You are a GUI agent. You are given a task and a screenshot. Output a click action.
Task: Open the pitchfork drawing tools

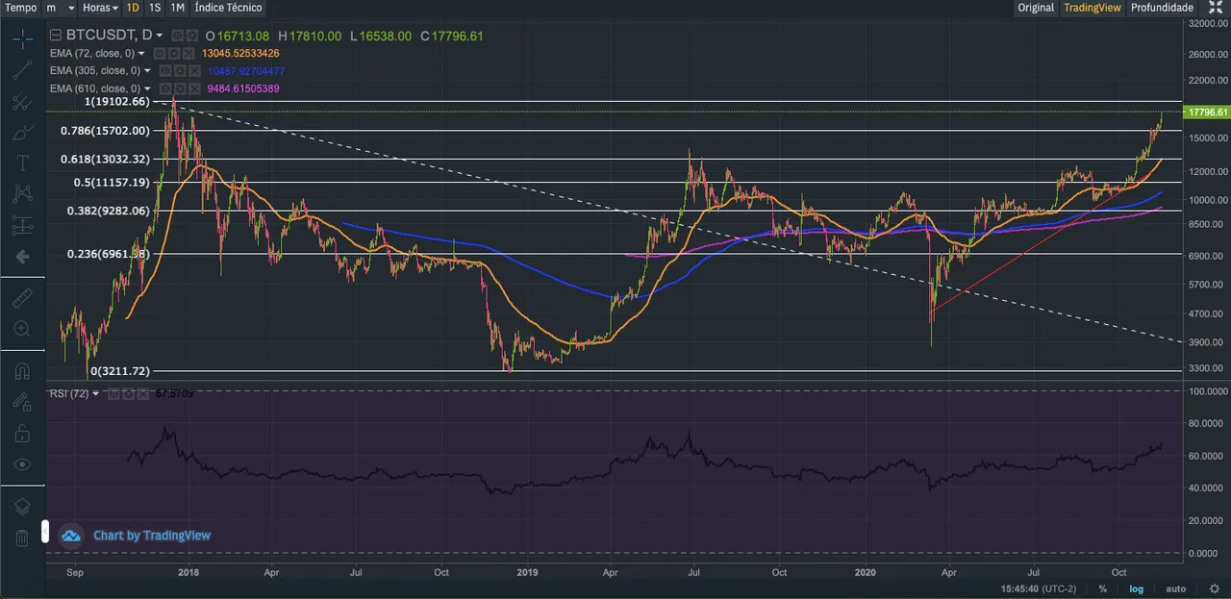click(22, 102)
